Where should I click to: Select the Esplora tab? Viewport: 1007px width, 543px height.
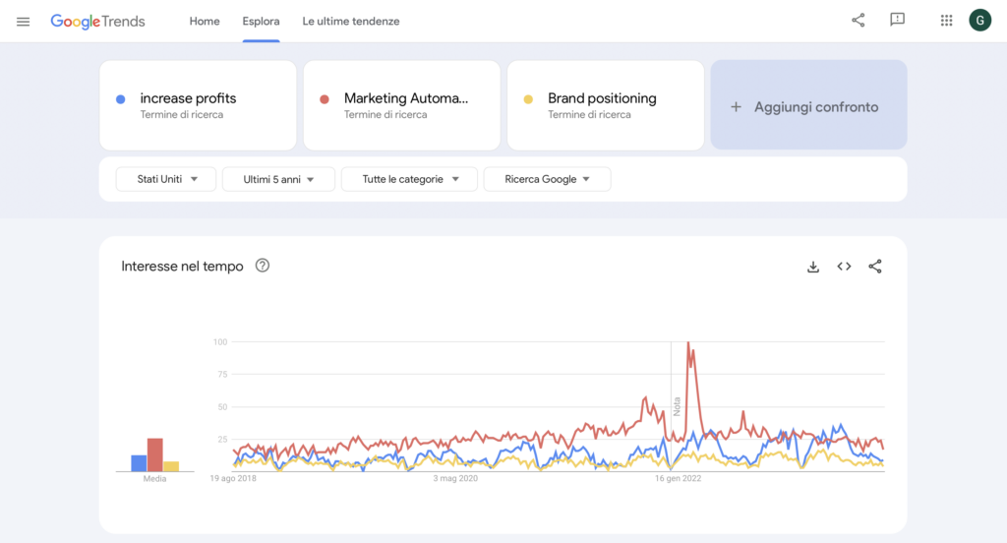pos(261,21)
